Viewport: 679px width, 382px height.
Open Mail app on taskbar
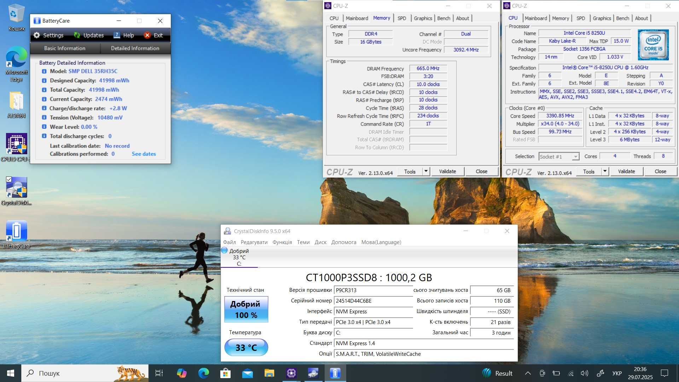[247, 373]
